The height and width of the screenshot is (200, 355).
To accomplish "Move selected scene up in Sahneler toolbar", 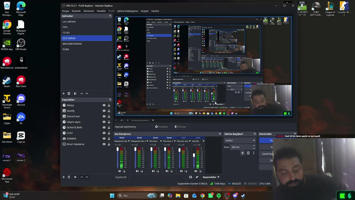I will coord(82,94).
